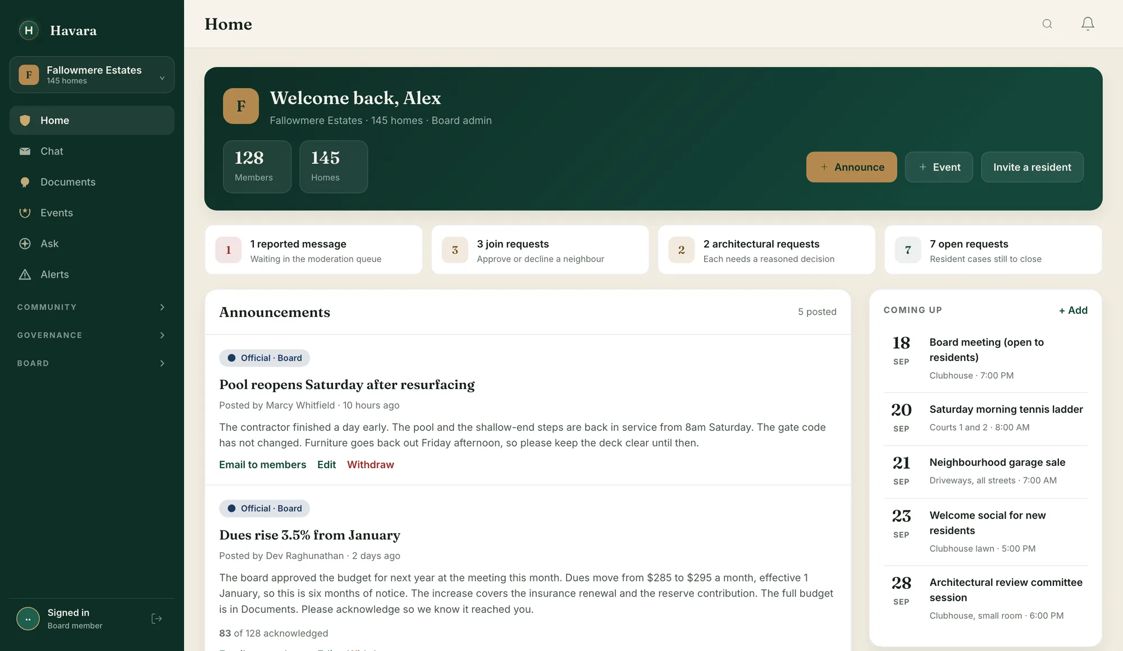
Task: Open Neighbourhood garage sale event
Action: coord(985,471)
